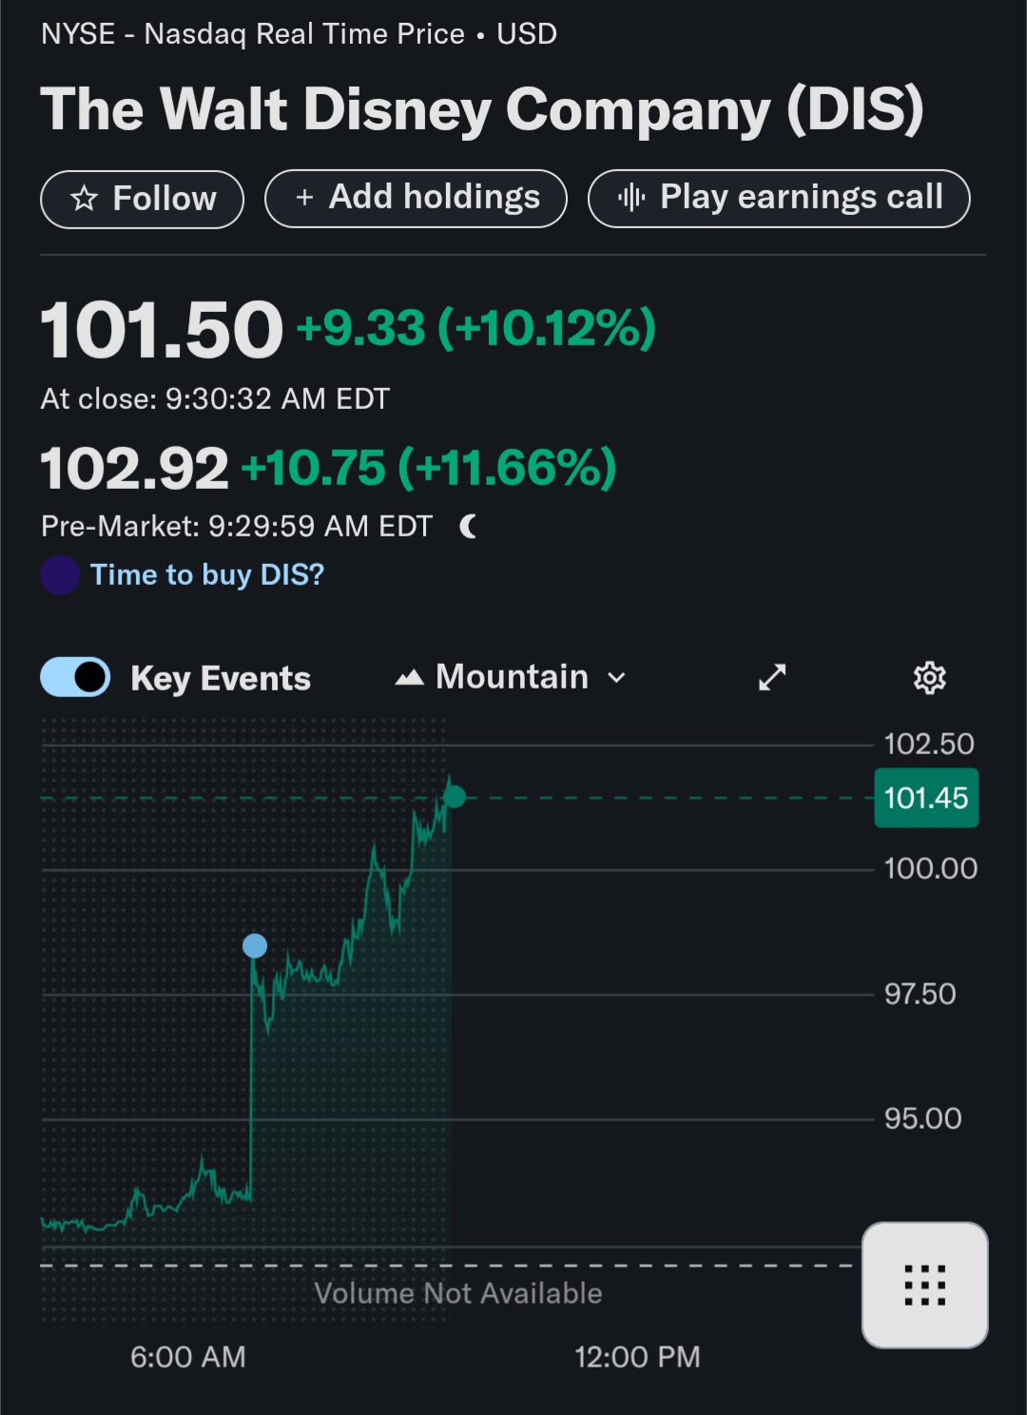This screenshot has width=1027, height=1415.
Task: Click the waveform icon for Play earnings call
Action: tap(631, 198)
